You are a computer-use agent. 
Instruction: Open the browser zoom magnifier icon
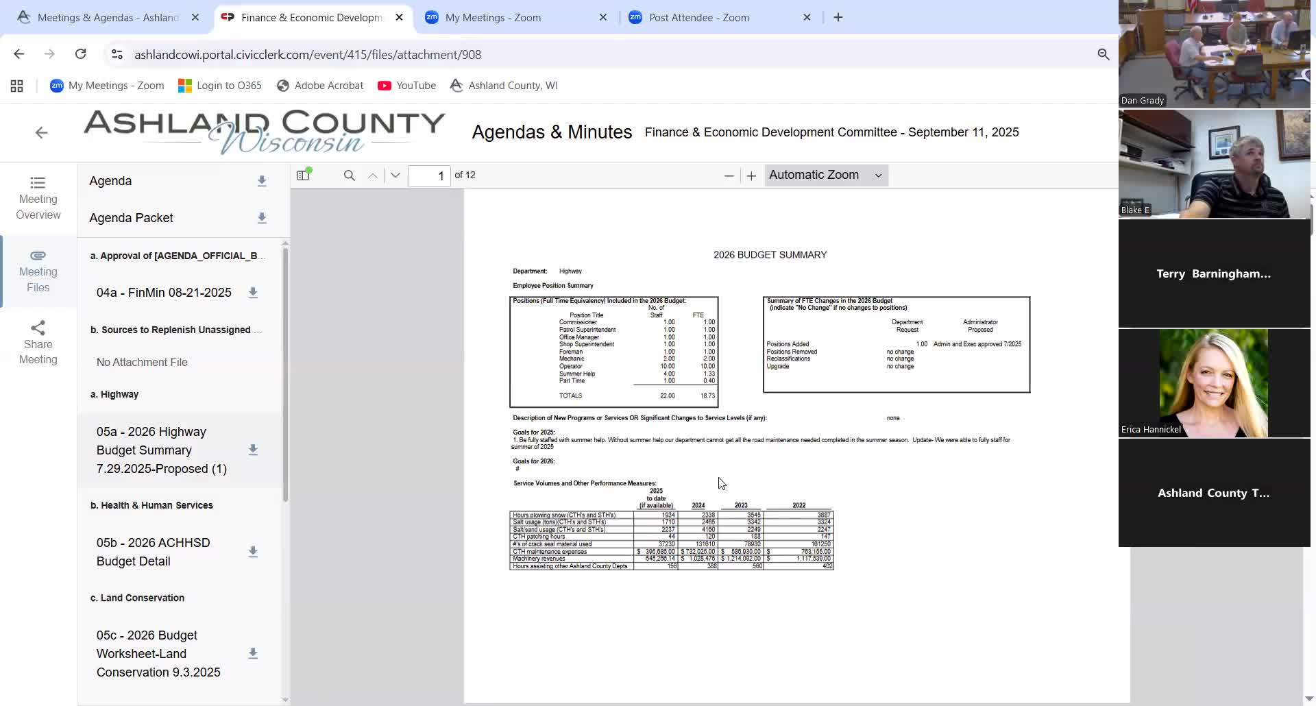[x=1103, y=54]
